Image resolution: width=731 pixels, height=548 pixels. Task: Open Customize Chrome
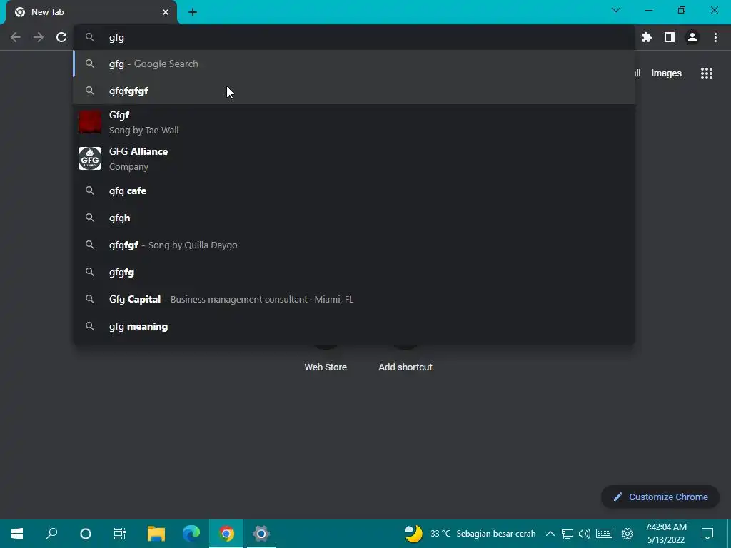pyautogui.click(x=660, y=497)
